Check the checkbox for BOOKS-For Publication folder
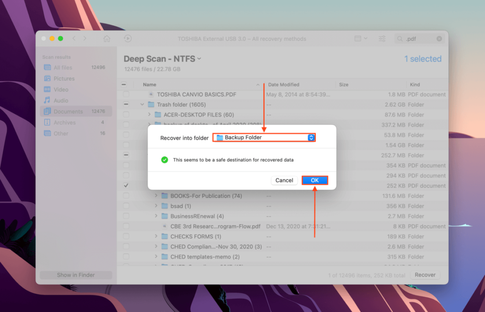485x312 pixels. (x=126, y=195)
